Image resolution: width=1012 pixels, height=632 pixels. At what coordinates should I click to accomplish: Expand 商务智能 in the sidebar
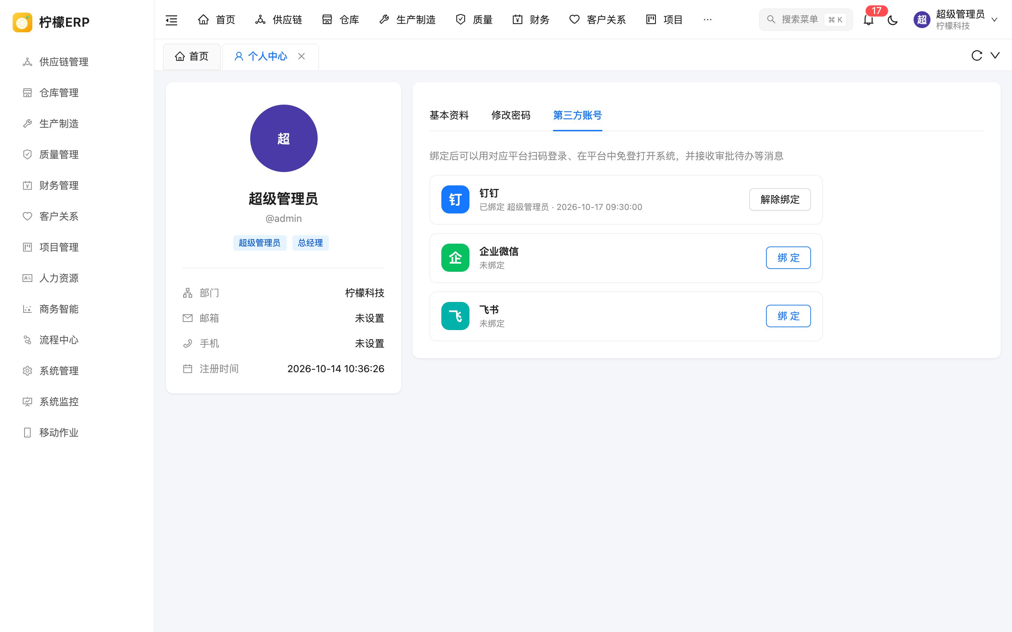point(77,309)
